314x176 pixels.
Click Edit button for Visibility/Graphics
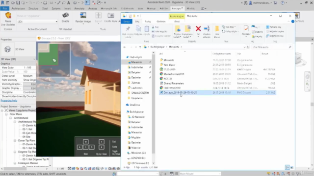tap(29, 84)
